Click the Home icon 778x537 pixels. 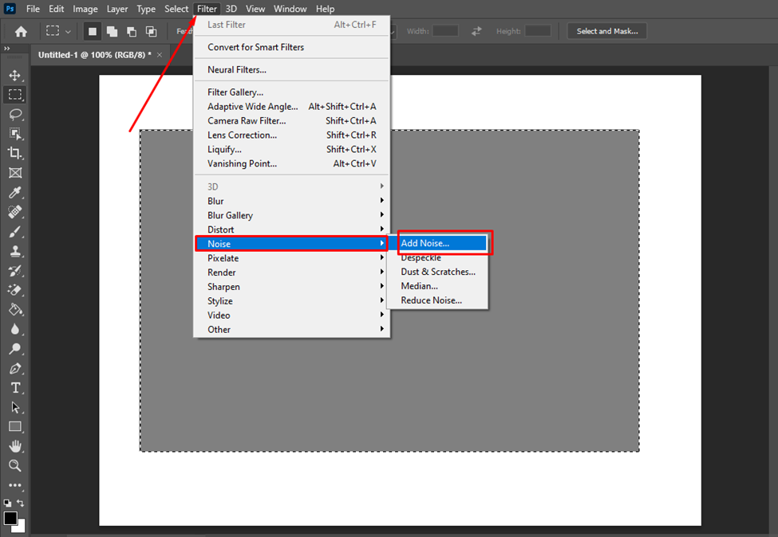(21, 32)
